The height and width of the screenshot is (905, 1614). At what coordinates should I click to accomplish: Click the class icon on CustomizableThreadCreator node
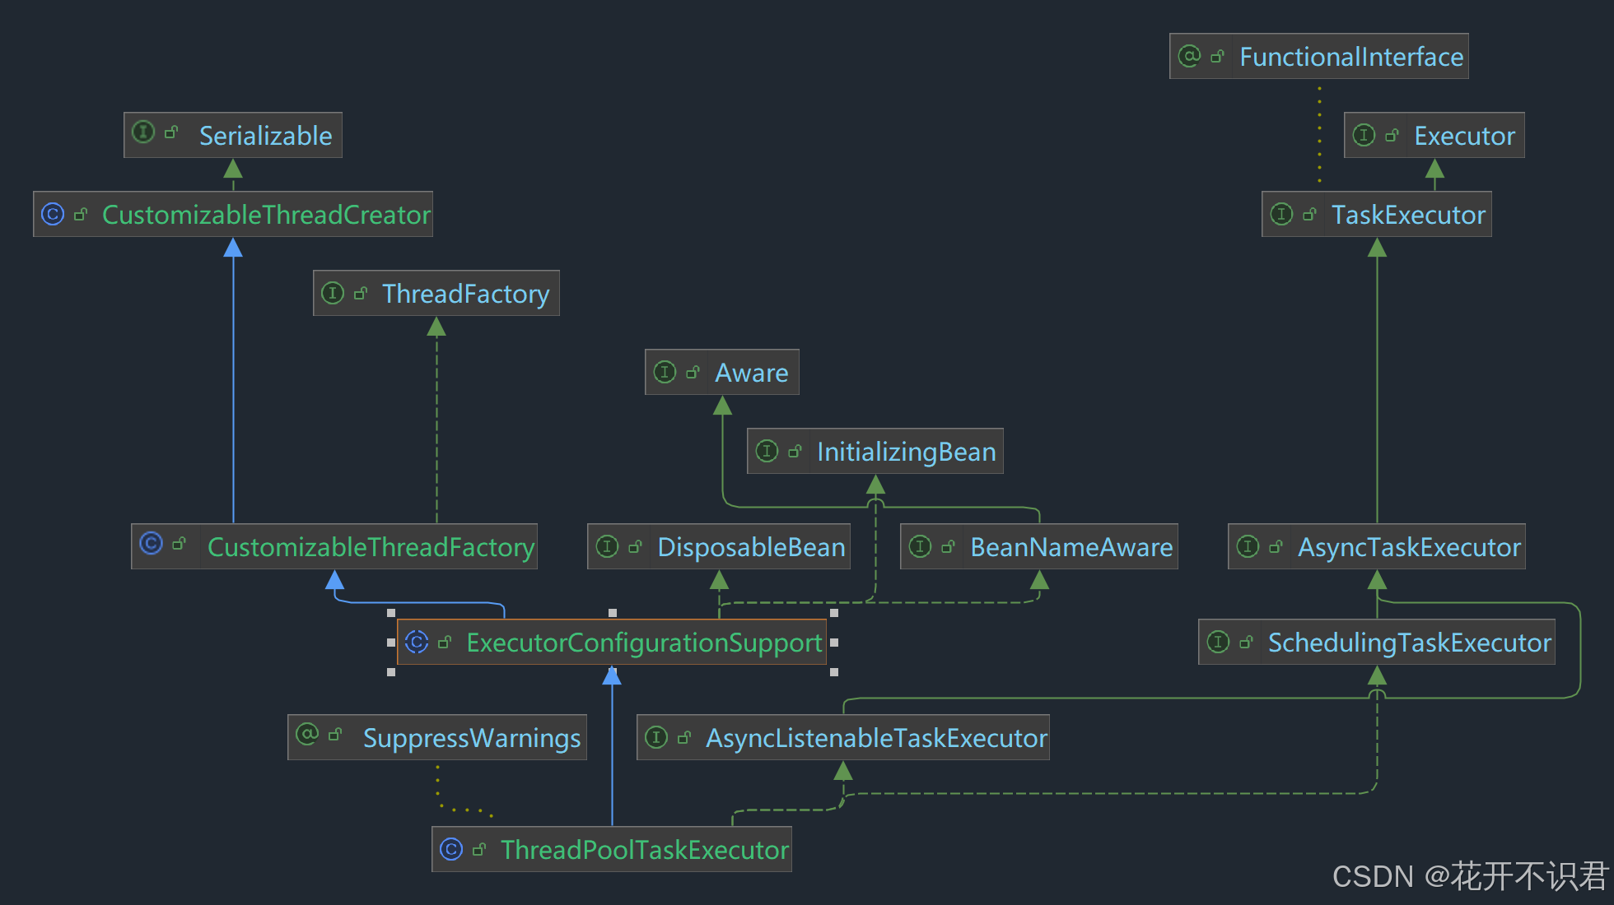53,214
